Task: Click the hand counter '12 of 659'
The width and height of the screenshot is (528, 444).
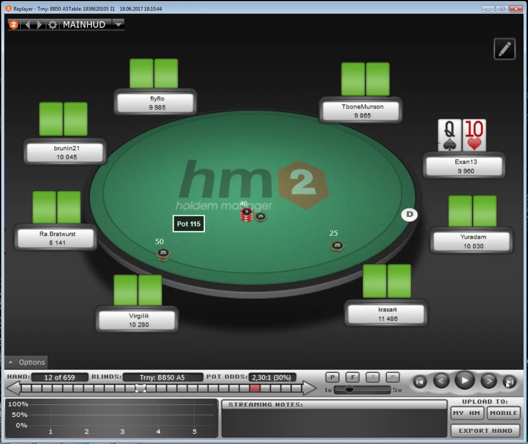Action: pos(59,377)
